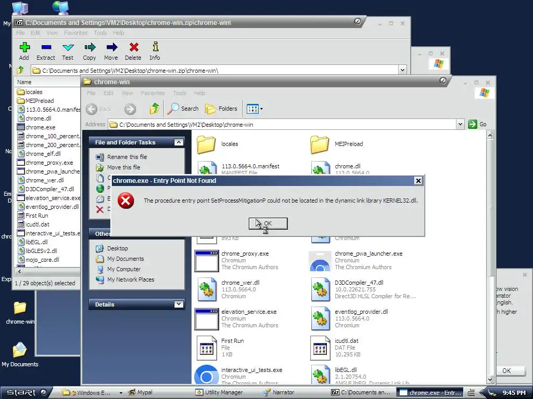
Task: Open the 7-Zip address path dropdown
Action: click(402, 70)
